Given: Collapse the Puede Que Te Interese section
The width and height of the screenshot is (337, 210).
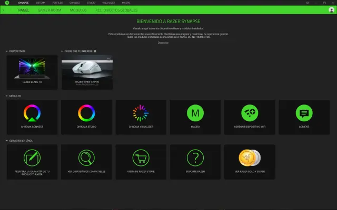Looking at the screenshot, I should point(62,51).
